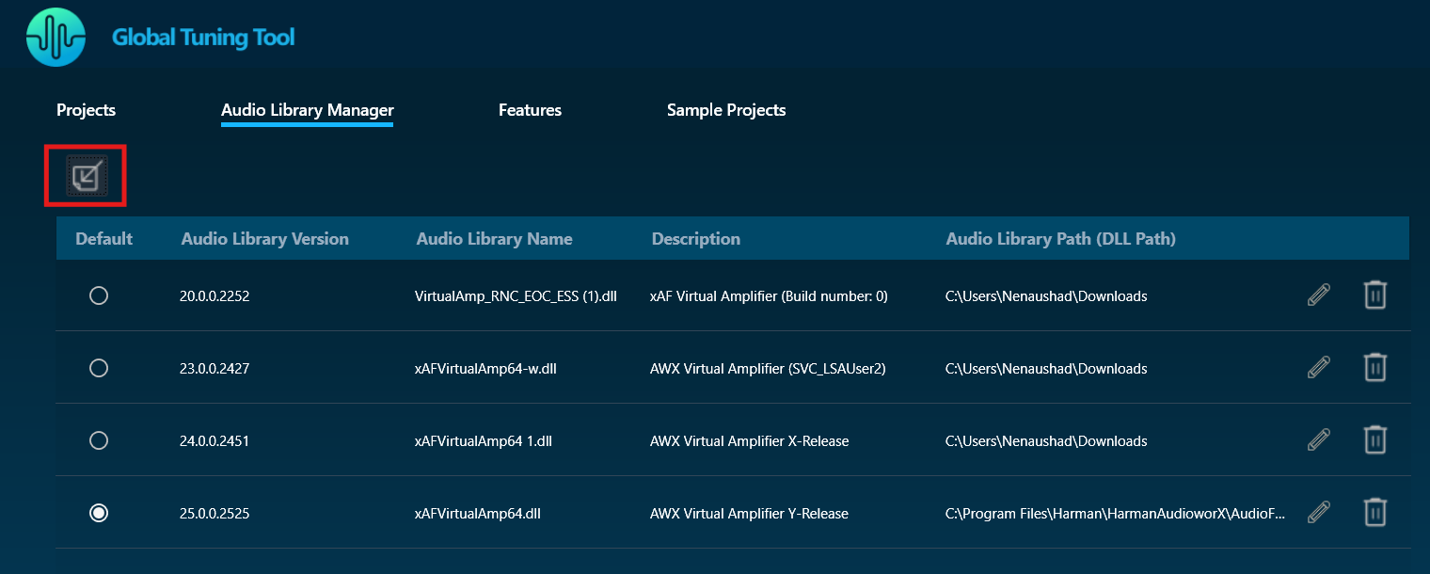This screenshot has height=574, width=1430.
Task: Delete the xAFVirtualAmp64-w.dll library
Action: (1374, 368)
